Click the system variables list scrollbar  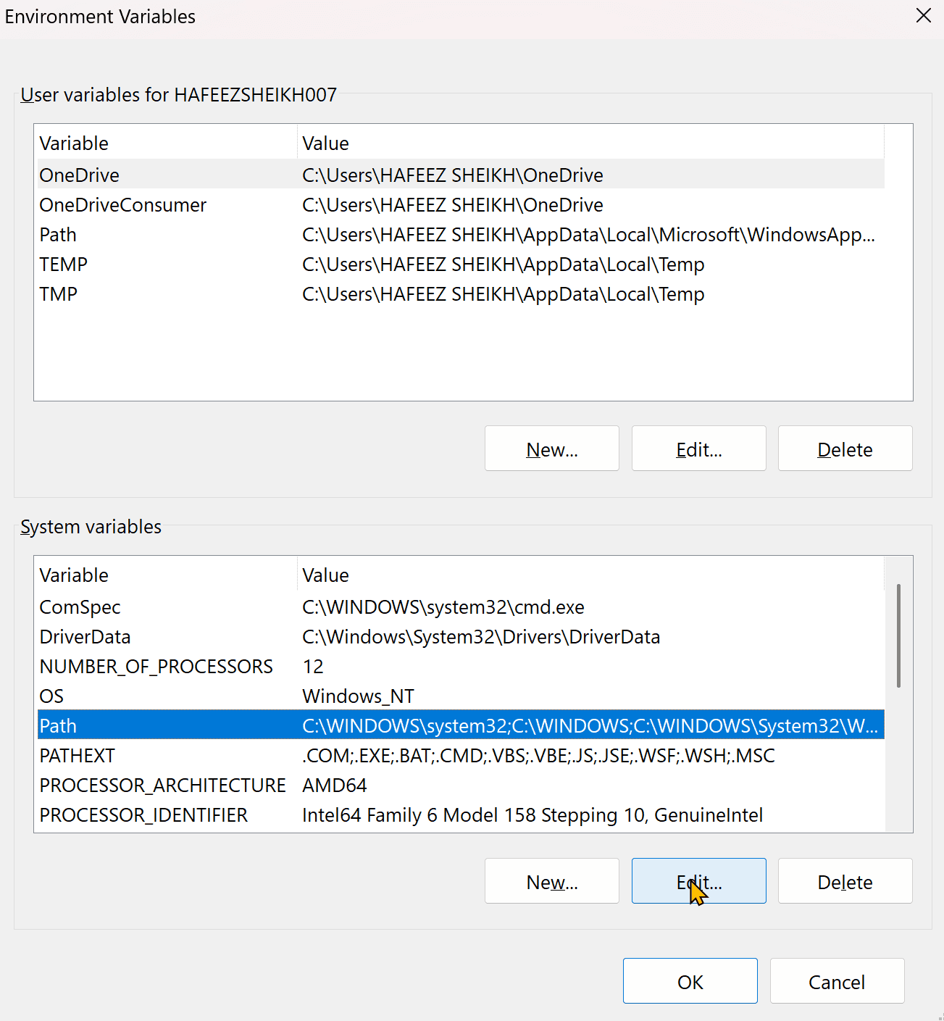click(x=898, y=635)
